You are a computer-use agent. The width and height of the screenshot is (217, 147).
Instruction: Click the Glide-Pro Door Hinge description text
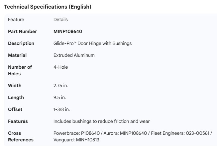pyautogui.click(x=92, y=43)
